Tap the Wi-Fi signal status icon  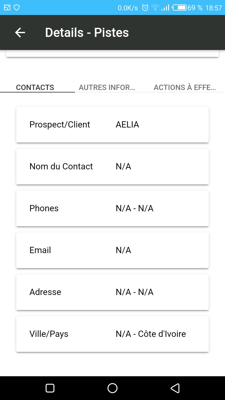click(155, 8)
